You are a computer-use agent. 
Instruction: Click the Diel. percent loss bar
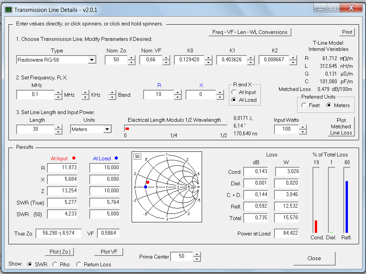tap(331, 200)
